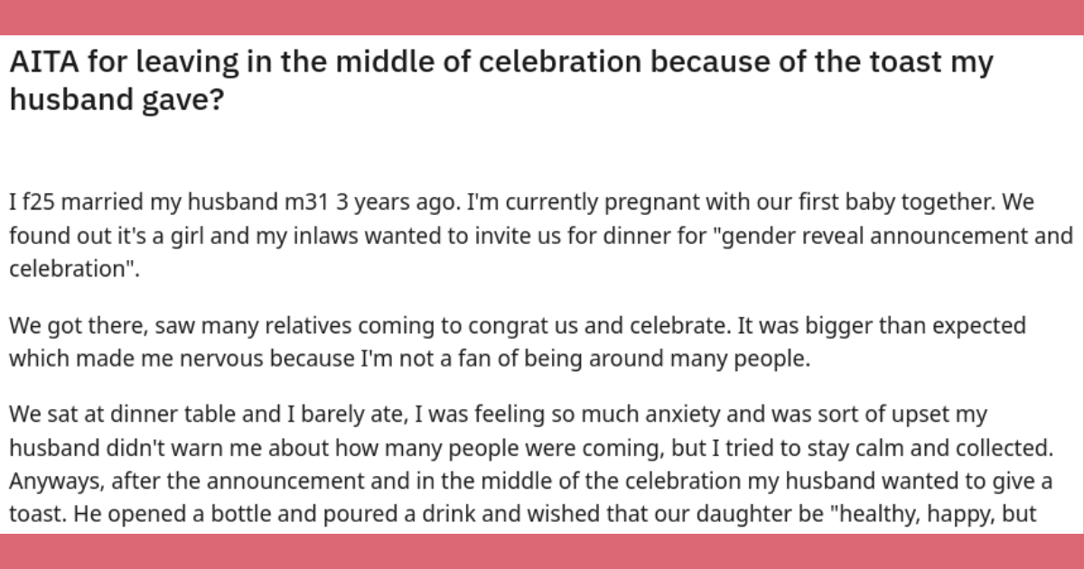Click the words "husband gave?" in the headline
The width and height of the screenshot is (1084, 569).
point(116,98)
